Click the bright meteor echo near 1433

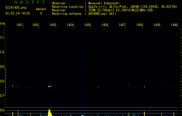click(50, 86)
